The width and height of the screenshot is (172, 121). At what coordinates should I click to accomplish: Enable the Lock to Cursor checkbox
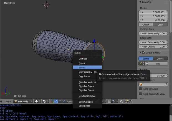point(141,89)
